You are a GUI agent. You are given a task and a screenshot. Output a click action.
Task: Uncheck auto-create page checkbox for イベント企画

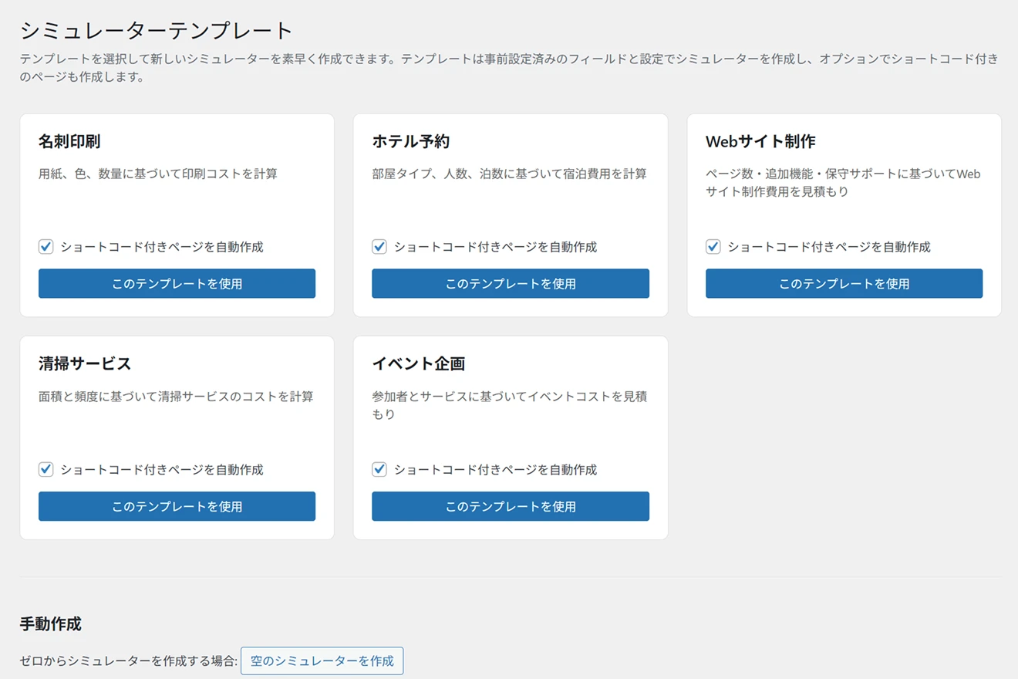click(x=379, y=469)
